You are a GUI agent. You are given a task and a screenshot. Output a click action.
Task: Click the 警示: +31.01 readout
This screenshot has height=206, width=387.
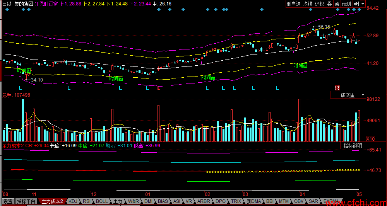(x=119, y=146)
